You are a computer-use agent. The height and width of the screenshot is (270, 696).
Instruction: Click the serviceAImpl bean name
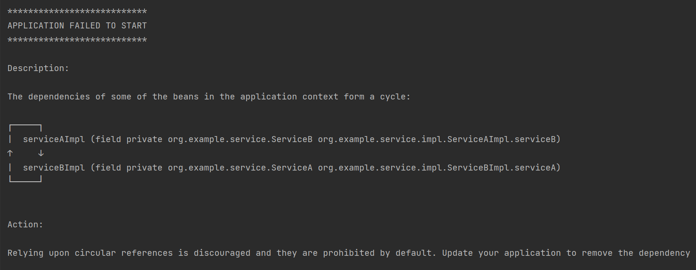[54, 139]
